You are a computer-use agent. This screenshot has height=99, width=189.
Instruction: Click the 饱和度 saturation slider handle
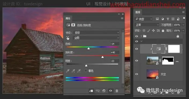[102, 57]
